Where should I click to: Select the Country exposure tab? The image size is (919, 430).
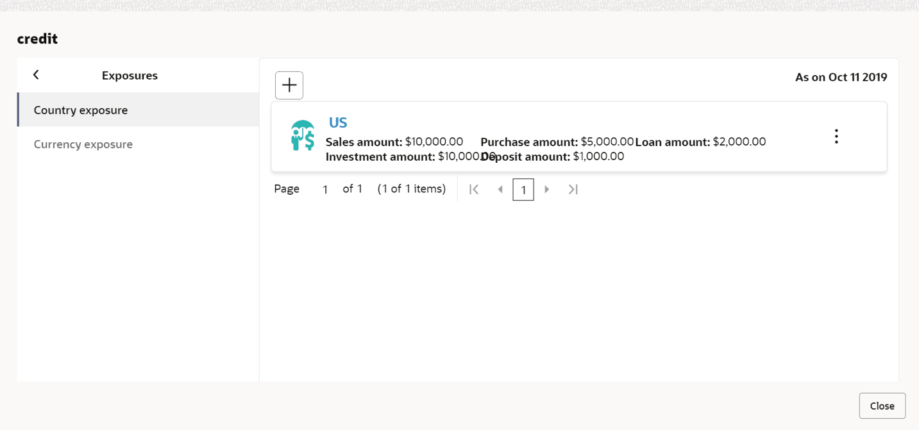click(81, 110)
